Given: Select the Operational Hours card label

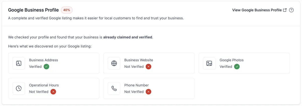Looking at the screenshot, I should pyautogui.click(x=44, y=85).
